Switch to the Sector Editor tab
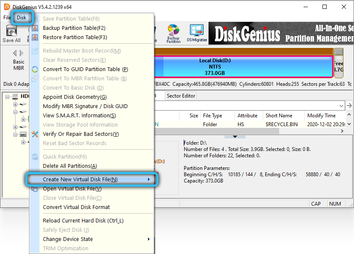The width and height of the screenshot is (354, 254). click(x=181, y=96)
